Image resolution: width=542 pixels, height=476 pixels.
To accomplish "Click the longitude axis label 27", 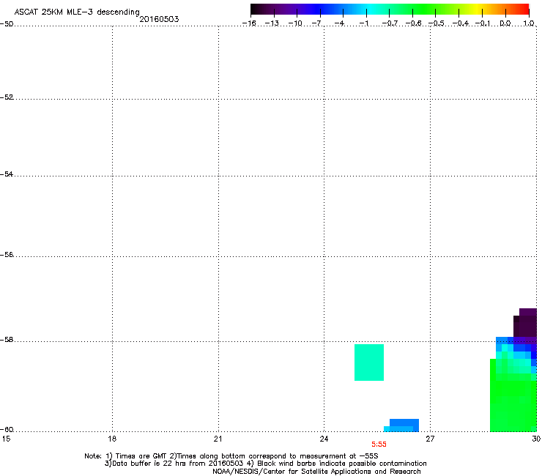I will pos(430,439).
